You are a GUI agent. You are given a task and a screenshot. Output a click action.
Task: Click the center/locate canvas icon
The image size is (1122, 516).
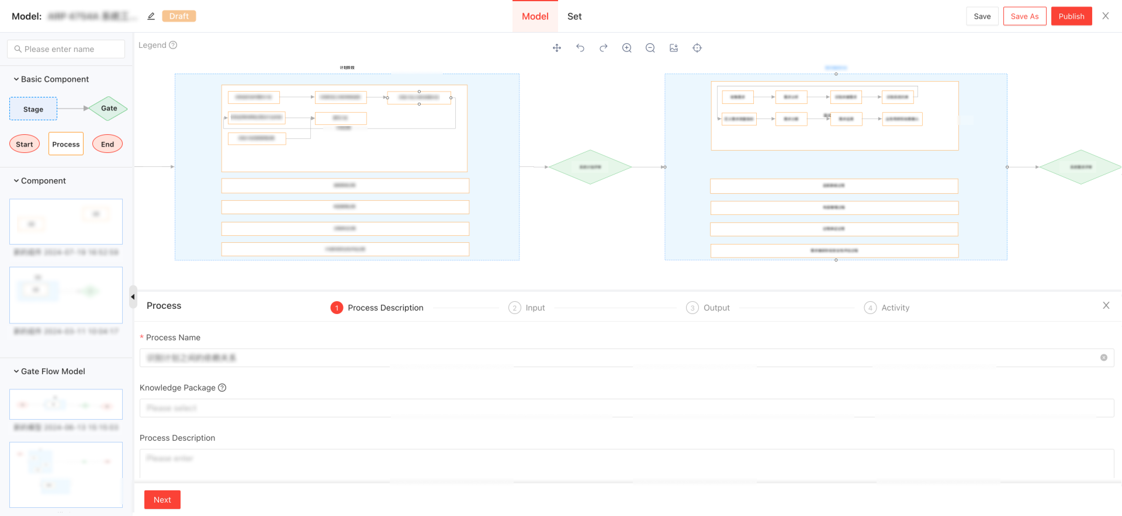click(697, 48)
